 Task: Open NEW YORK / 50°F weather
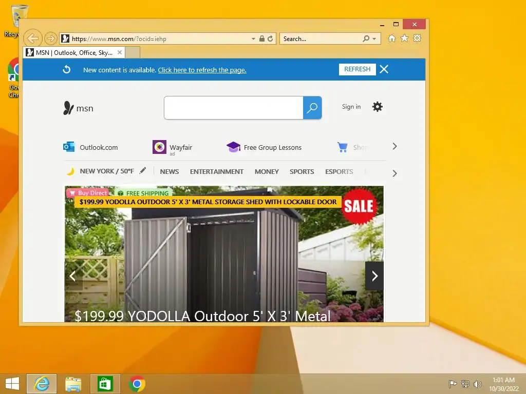(107, 171)
